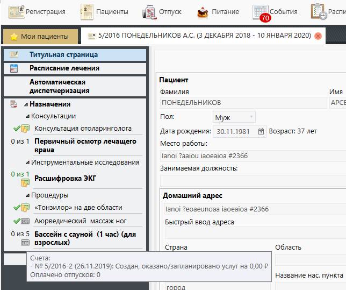
Task: Click the Фамилия input field
Action: 243,103
